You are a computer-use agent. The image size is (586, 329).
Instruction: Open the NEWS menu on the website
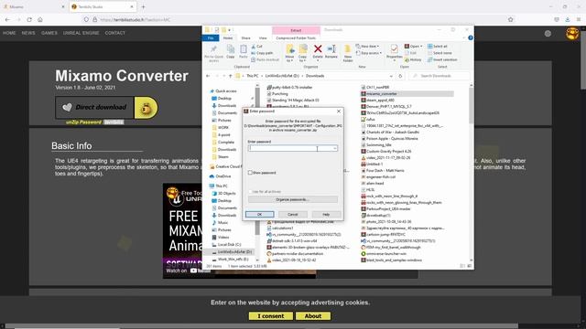(x=28, y=33)
